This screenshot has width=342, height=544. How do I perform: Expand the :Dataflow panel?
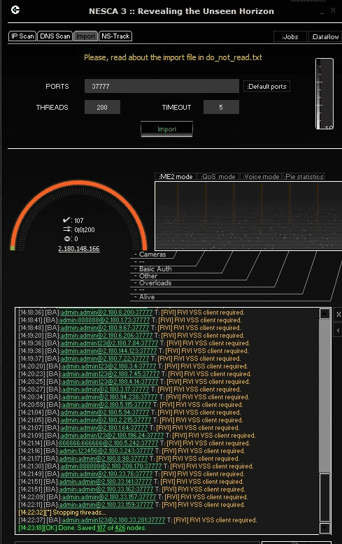click(x=325, y=36)
